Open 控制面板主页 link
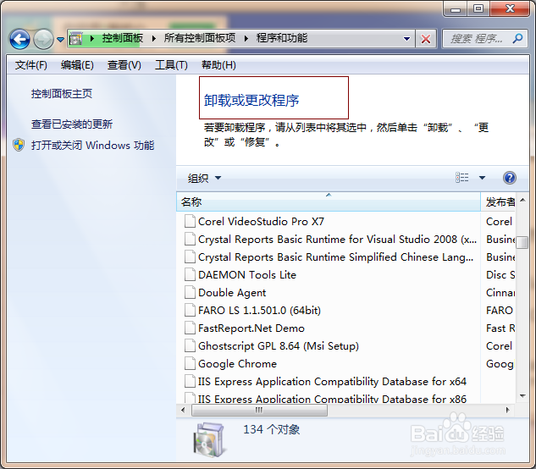 (62, 94)
